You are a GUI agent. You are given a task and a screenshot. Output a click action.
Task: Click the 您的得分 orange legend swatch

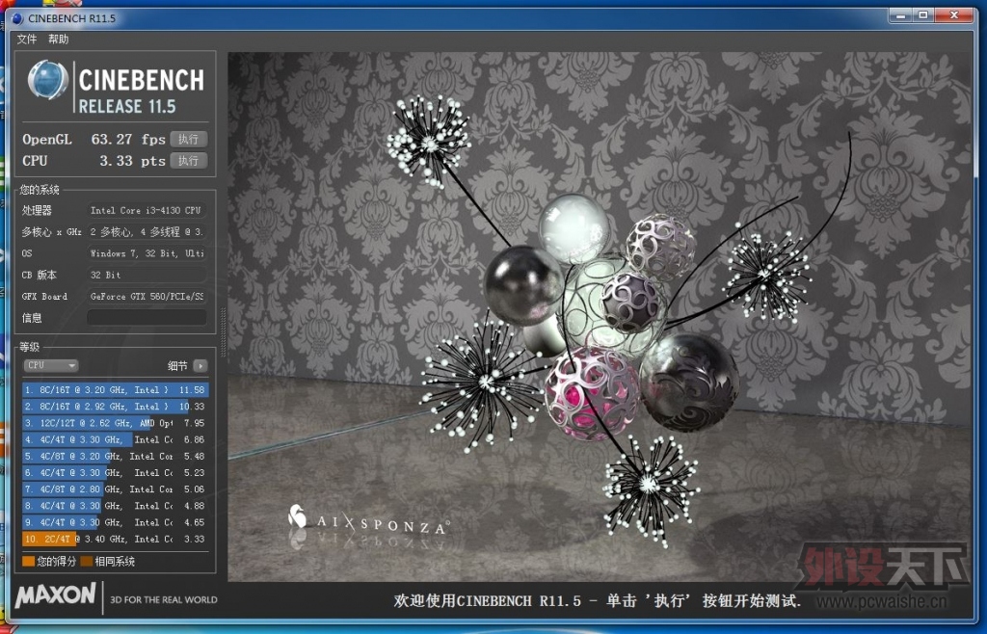point(28,561)
